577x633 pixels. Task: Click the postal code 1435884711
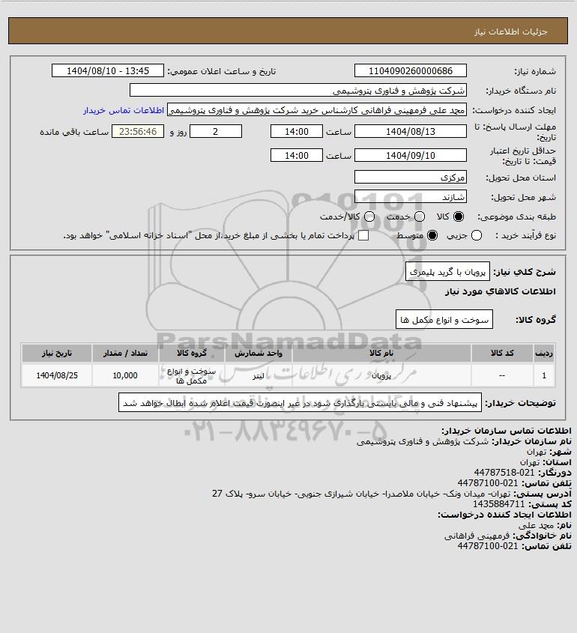tap(498, 504)
